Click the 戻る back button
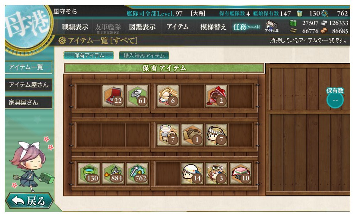The height and width of the screenshot is (217, 355). coord(29,201)
